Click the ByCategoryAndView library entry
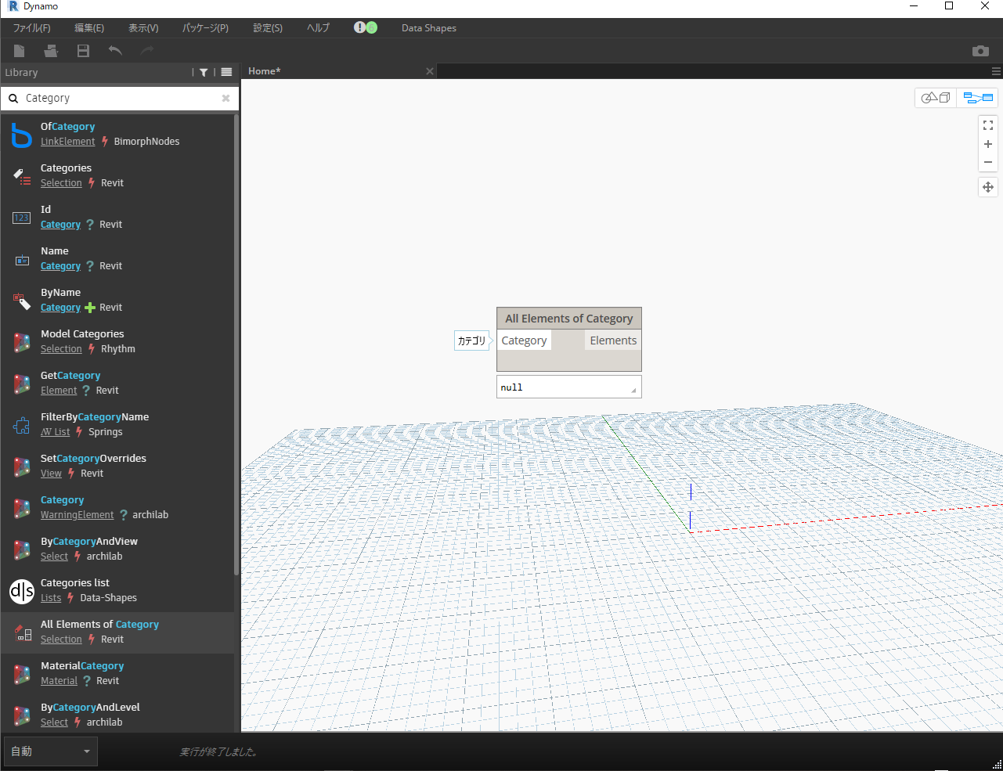This screenshot has width=1003, height=771. pyautogui.click(x=117, y=549)
